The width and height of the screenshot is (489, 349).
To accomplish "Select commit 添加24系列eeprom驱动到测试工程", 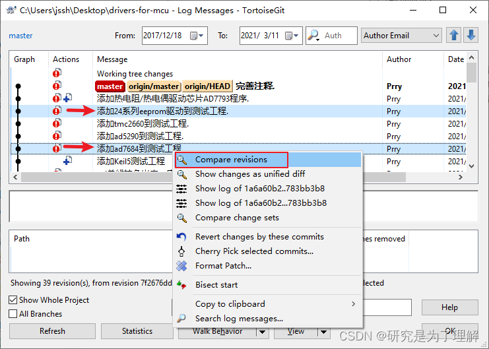I will click(239, 111).
